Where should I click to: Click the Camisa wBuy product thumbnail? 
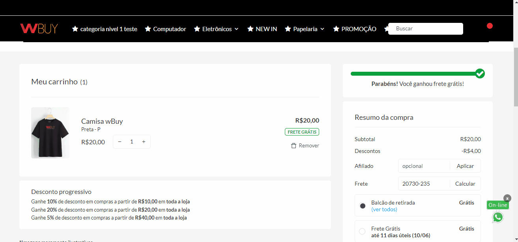click(50, 133)
